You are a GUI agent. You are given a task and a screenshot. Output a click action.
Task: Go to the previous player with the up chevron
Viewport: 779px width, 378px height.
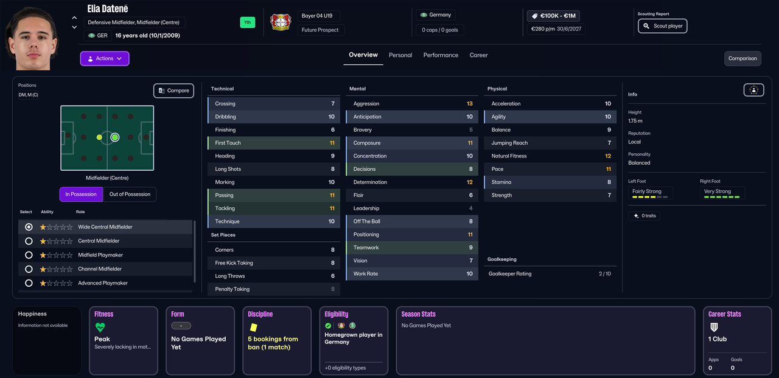[x=74, y=18]
